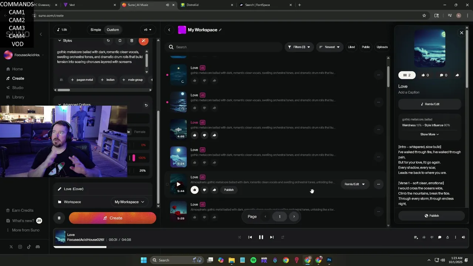Select Female vocal gender option
The image size is (473, 266).
140,132
